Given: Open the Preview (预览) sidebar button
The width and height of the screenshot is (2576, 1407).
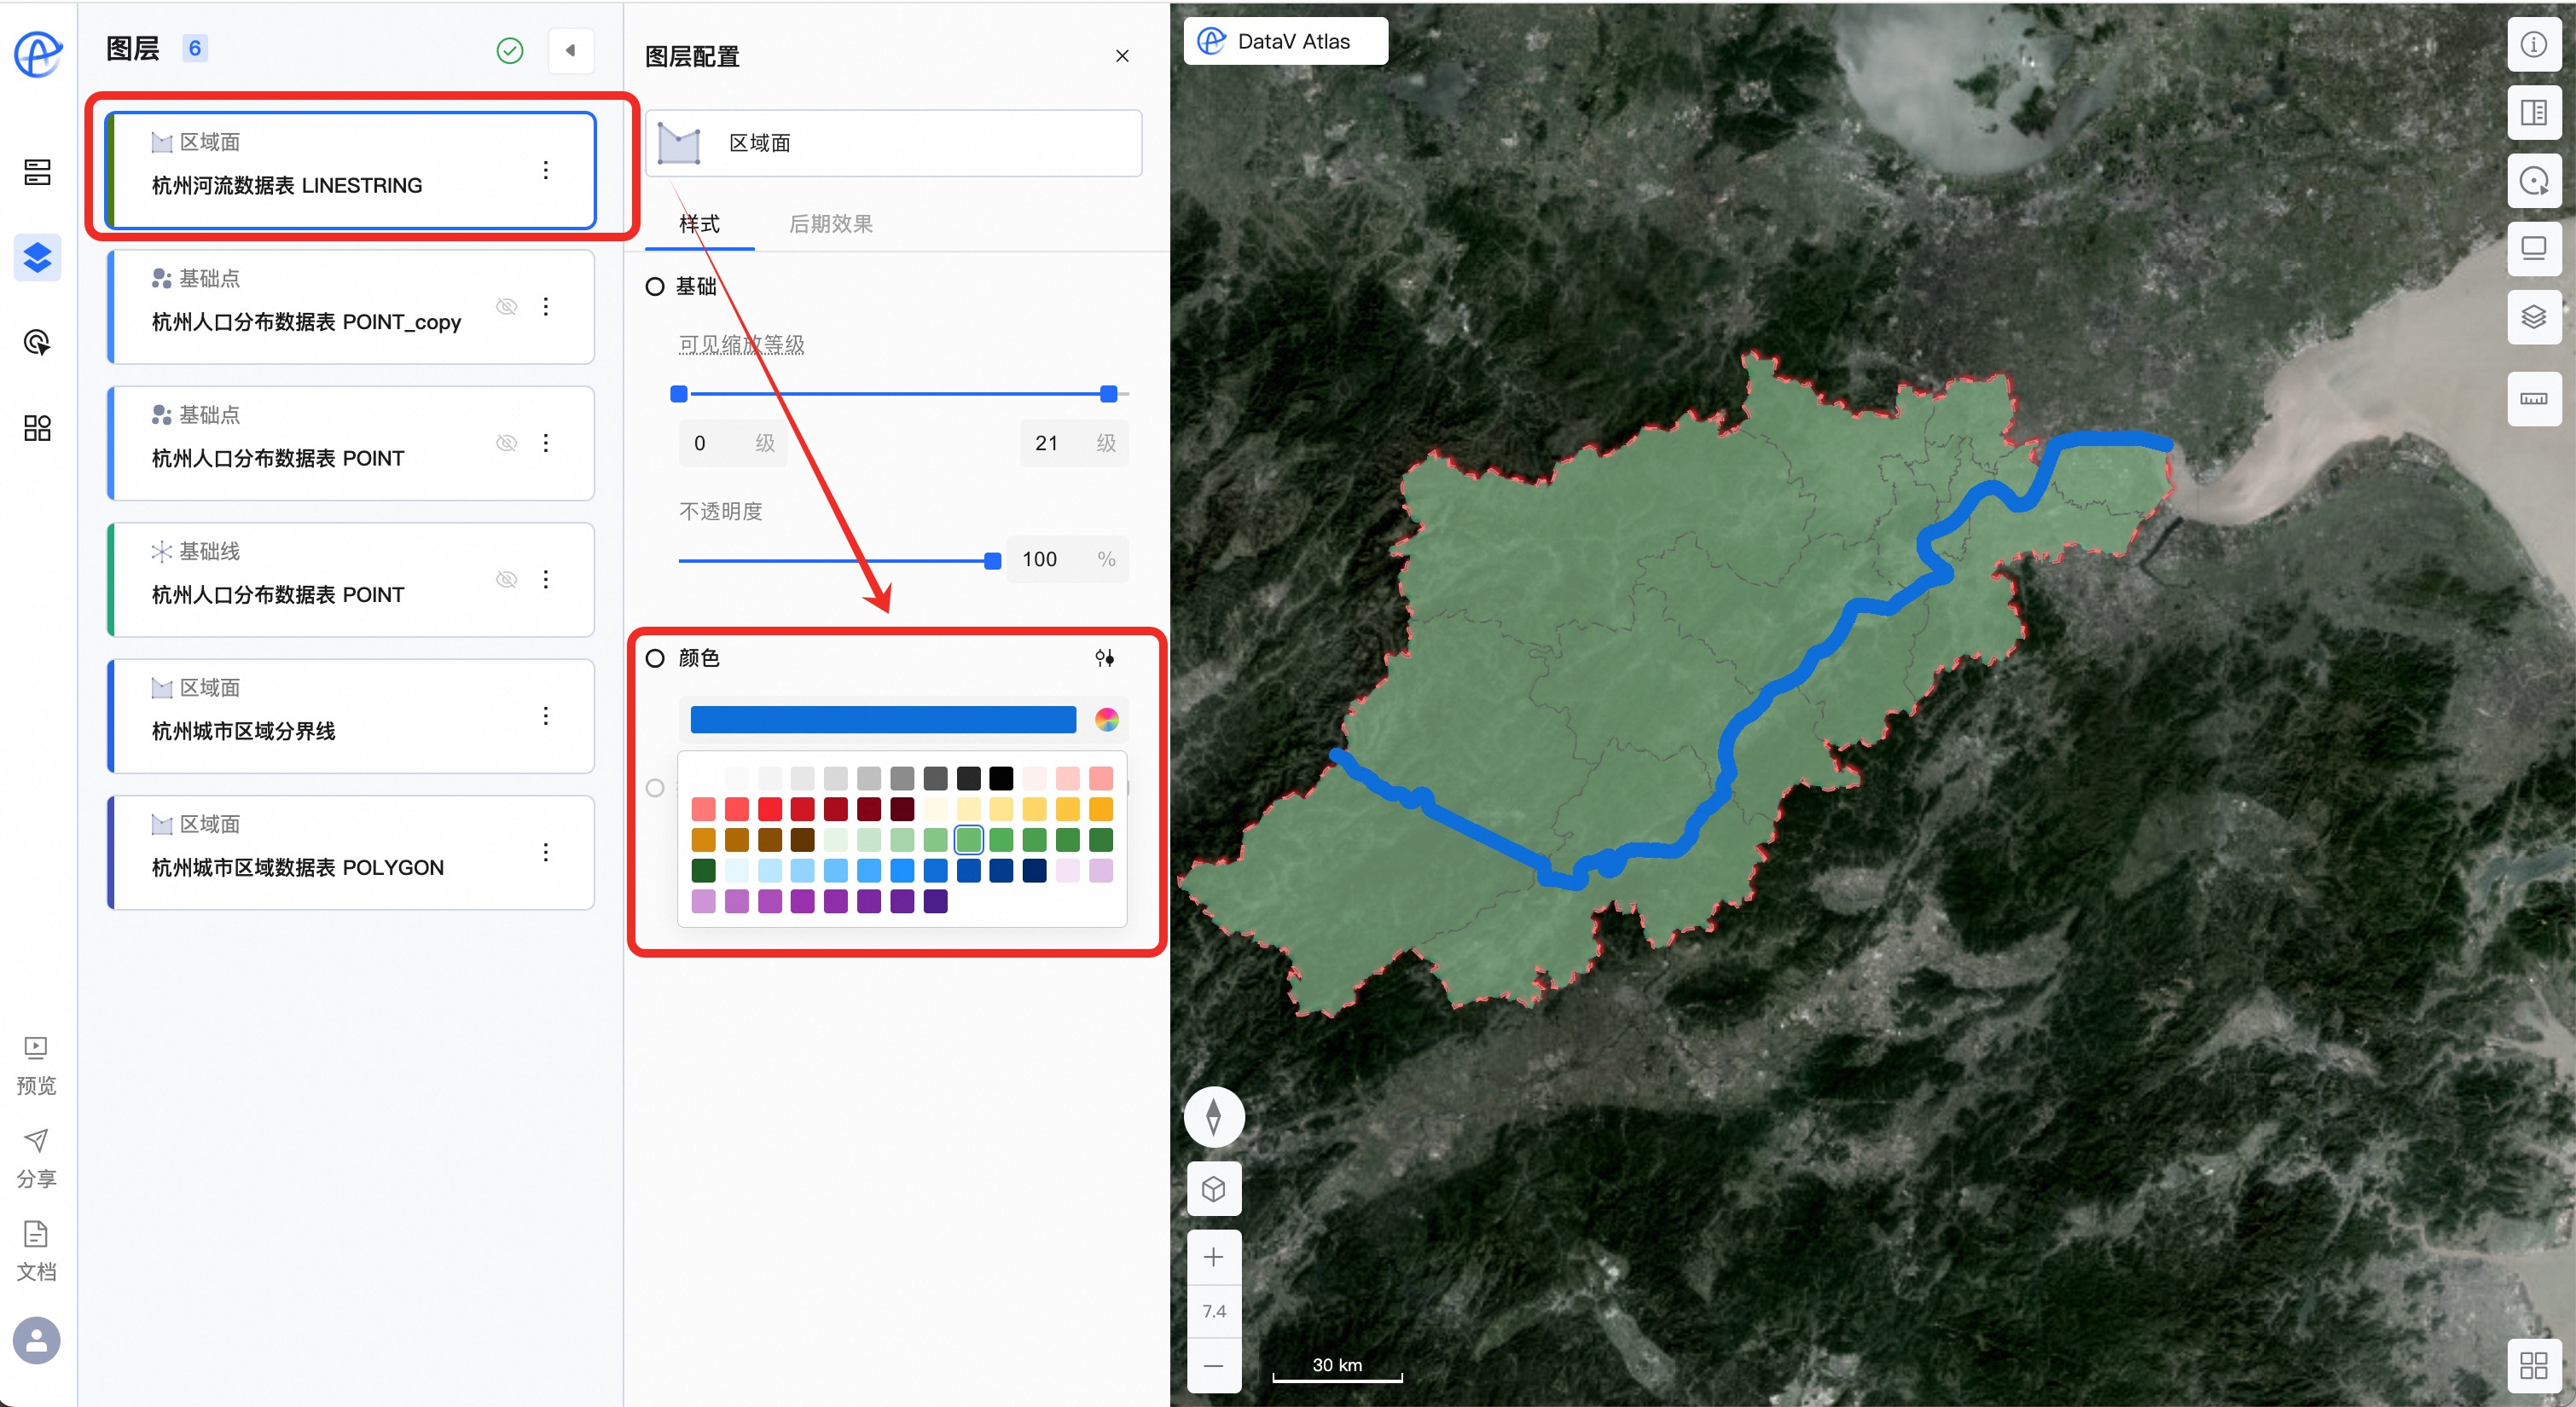Looking at the screenshot, I should pos(36,1064).
